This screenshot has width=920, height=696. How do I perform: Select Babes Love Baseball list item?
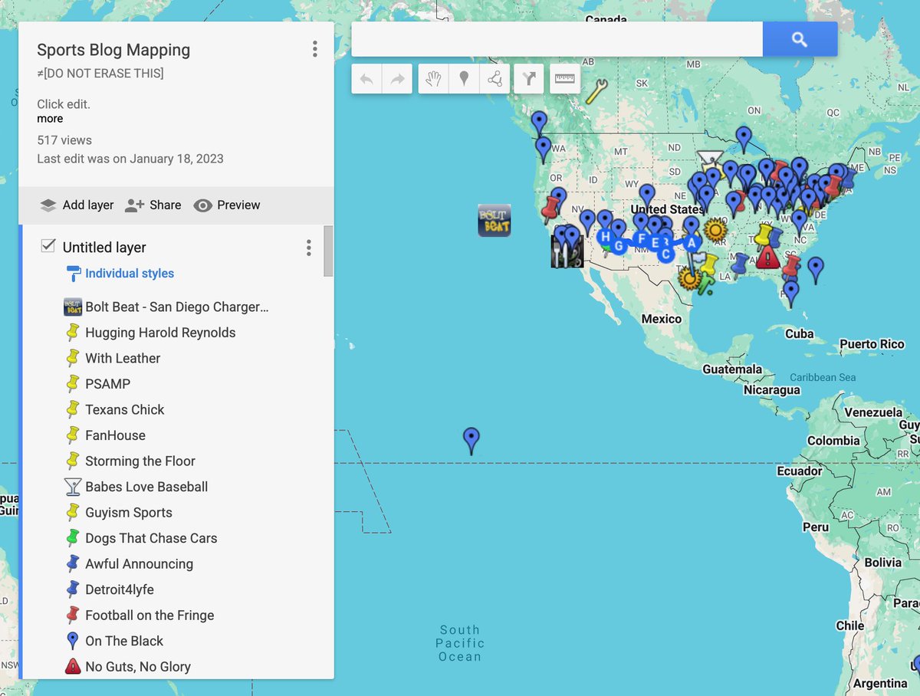click(146, 487)
